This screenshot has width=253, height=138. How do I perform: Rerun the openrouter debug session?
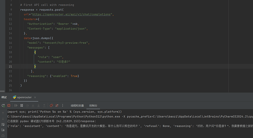[x=3, y=106]
